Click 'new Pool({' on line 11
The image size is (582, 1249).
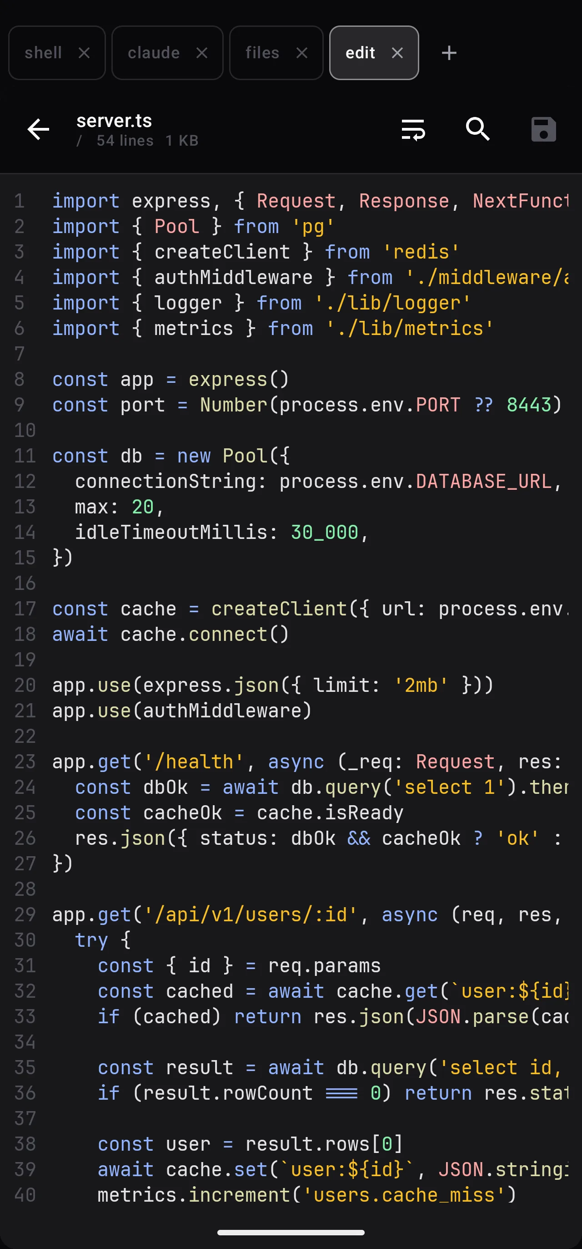click(233, 456)
